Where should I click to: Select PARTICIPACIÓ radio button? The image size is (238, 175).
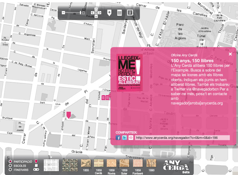click(10, 162)
